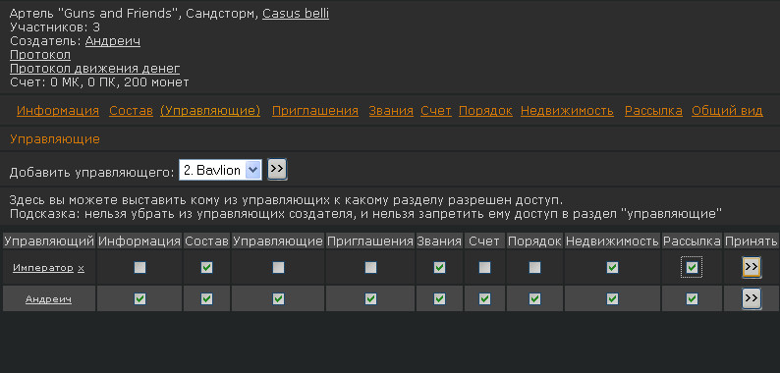Screen dimensions: 780x373
Task: Click the account balance line 200 монет
Action: (x=99, y=82)
